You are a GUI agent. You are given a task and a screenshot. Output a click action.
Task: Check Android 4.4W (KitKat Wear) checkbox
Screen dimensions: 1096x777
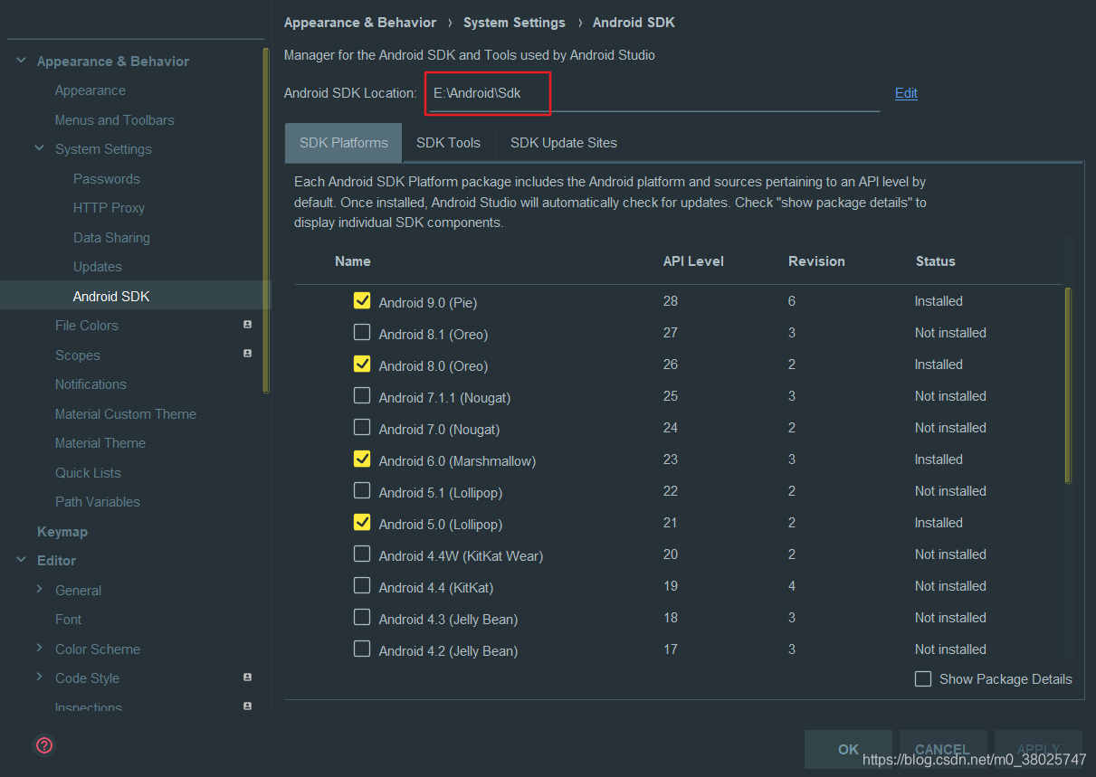tap(362, 554)
